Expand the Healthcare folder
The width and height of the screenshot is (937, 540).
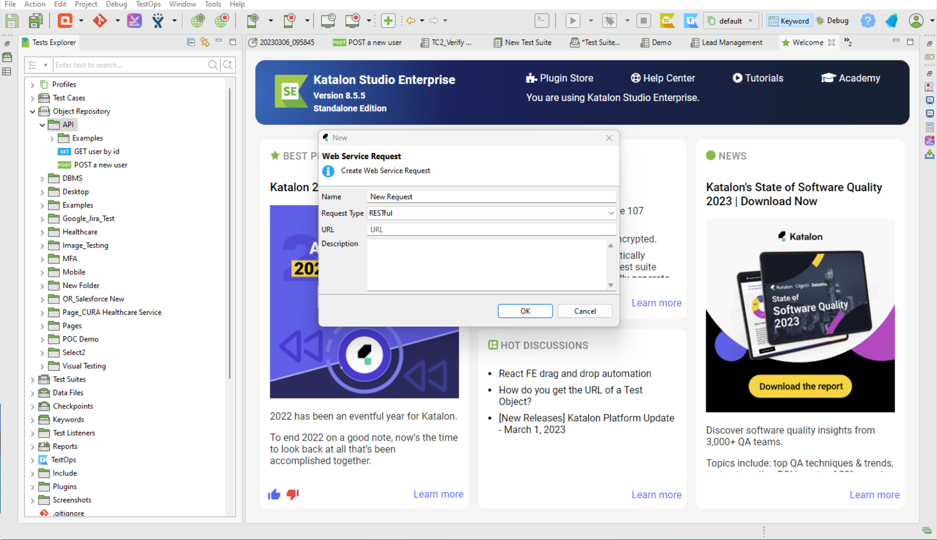(42, 232)
